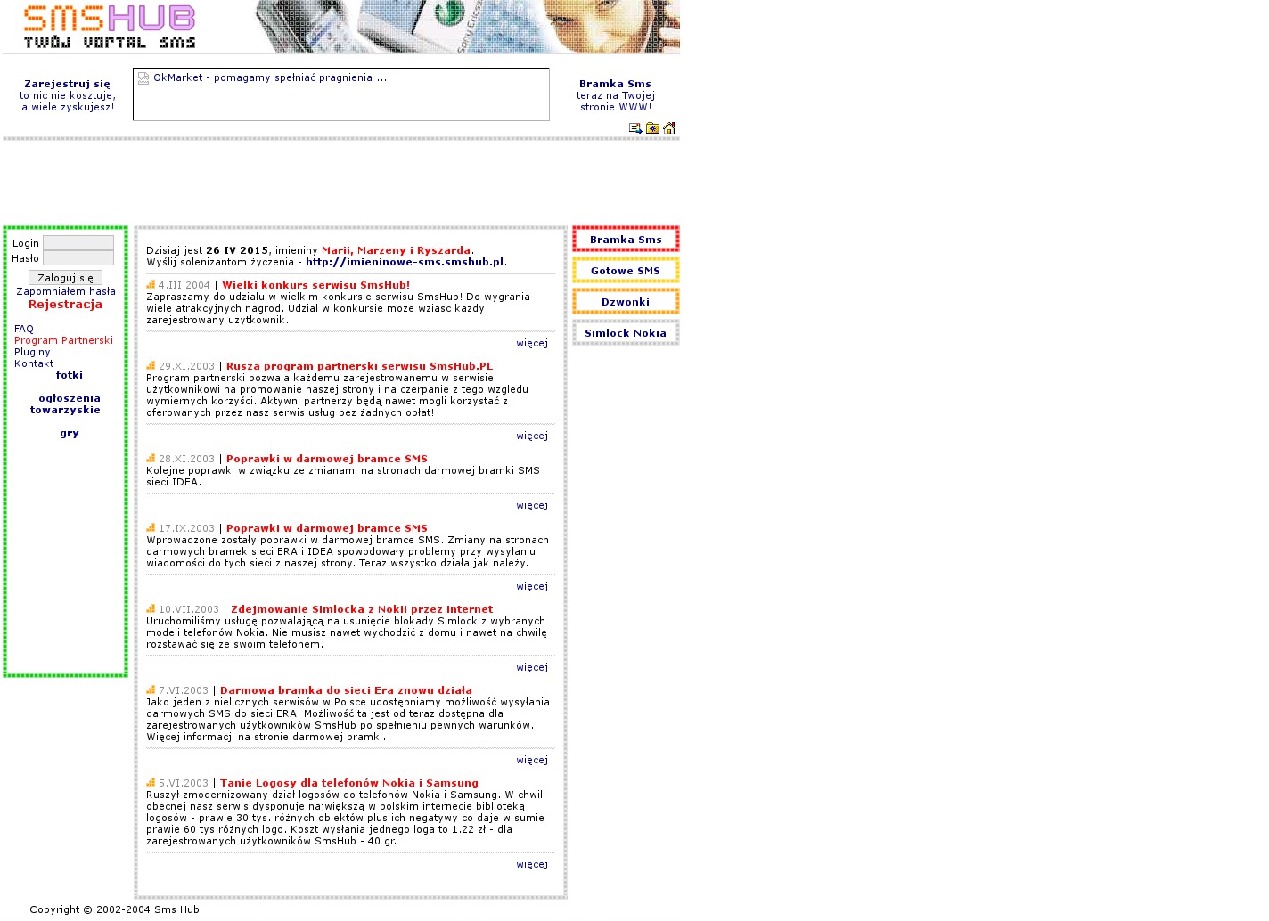The width and height of the screenshot is (1269, 921).
Task: Open Program Partnerski in the sidebar
Action: (63, 340)
